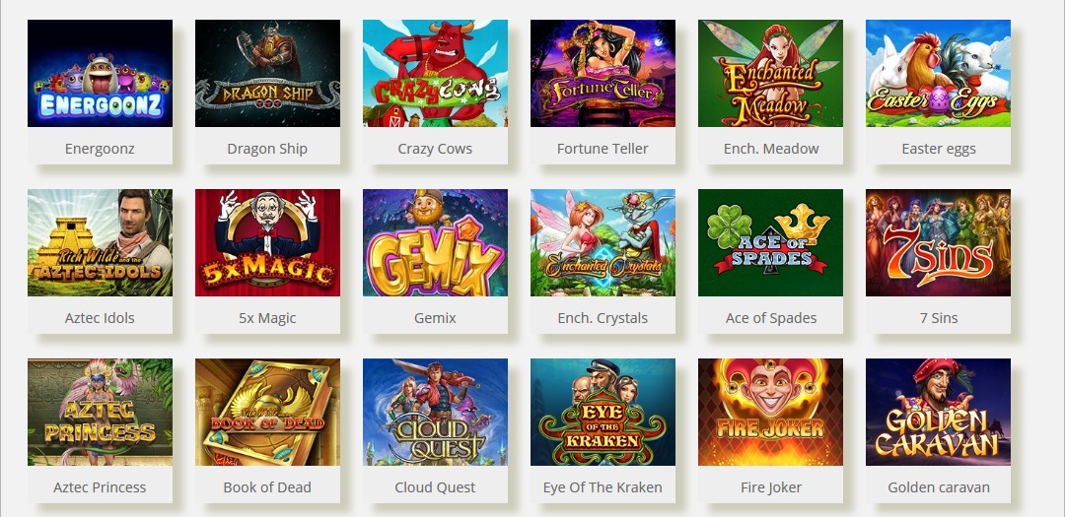Open the Enchanted Crystals game image
Image resolution: width=1065 pixels, height=517 pixels.
pos(603,243)
